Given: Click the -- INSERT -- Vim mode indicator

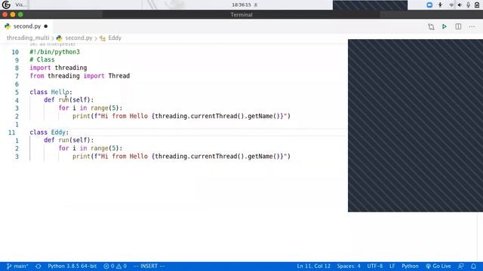Looking at the screenshot, I should 149,266.
